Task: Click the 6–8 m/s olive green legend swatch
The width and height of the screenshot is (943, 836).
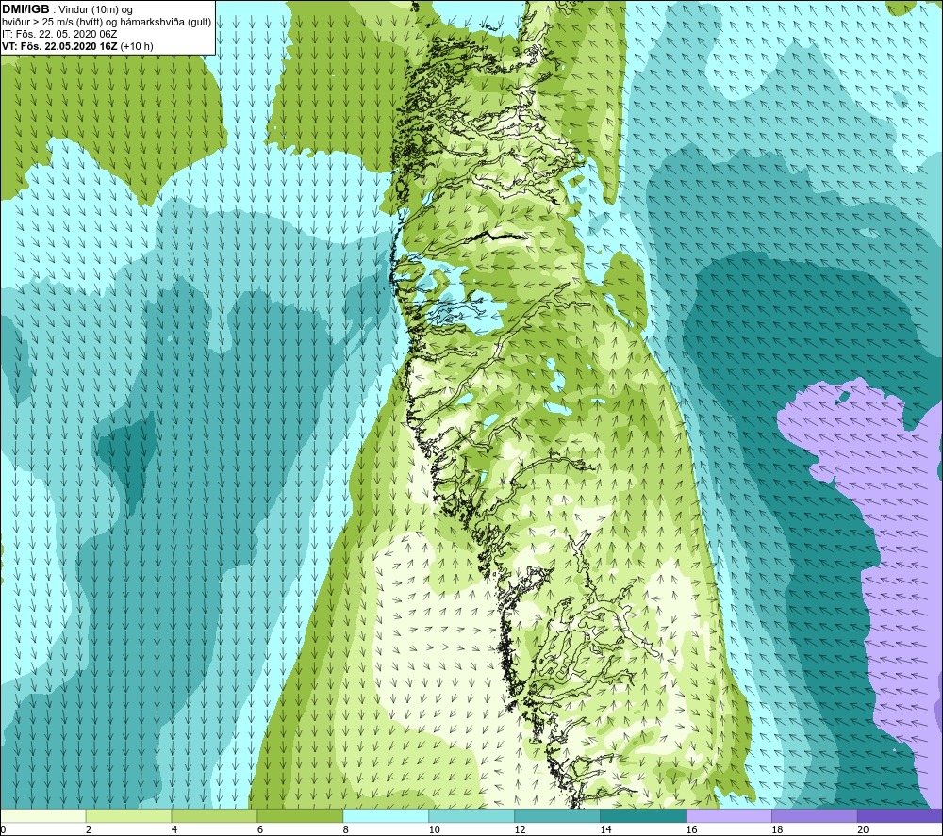Action: coord(300,815)
